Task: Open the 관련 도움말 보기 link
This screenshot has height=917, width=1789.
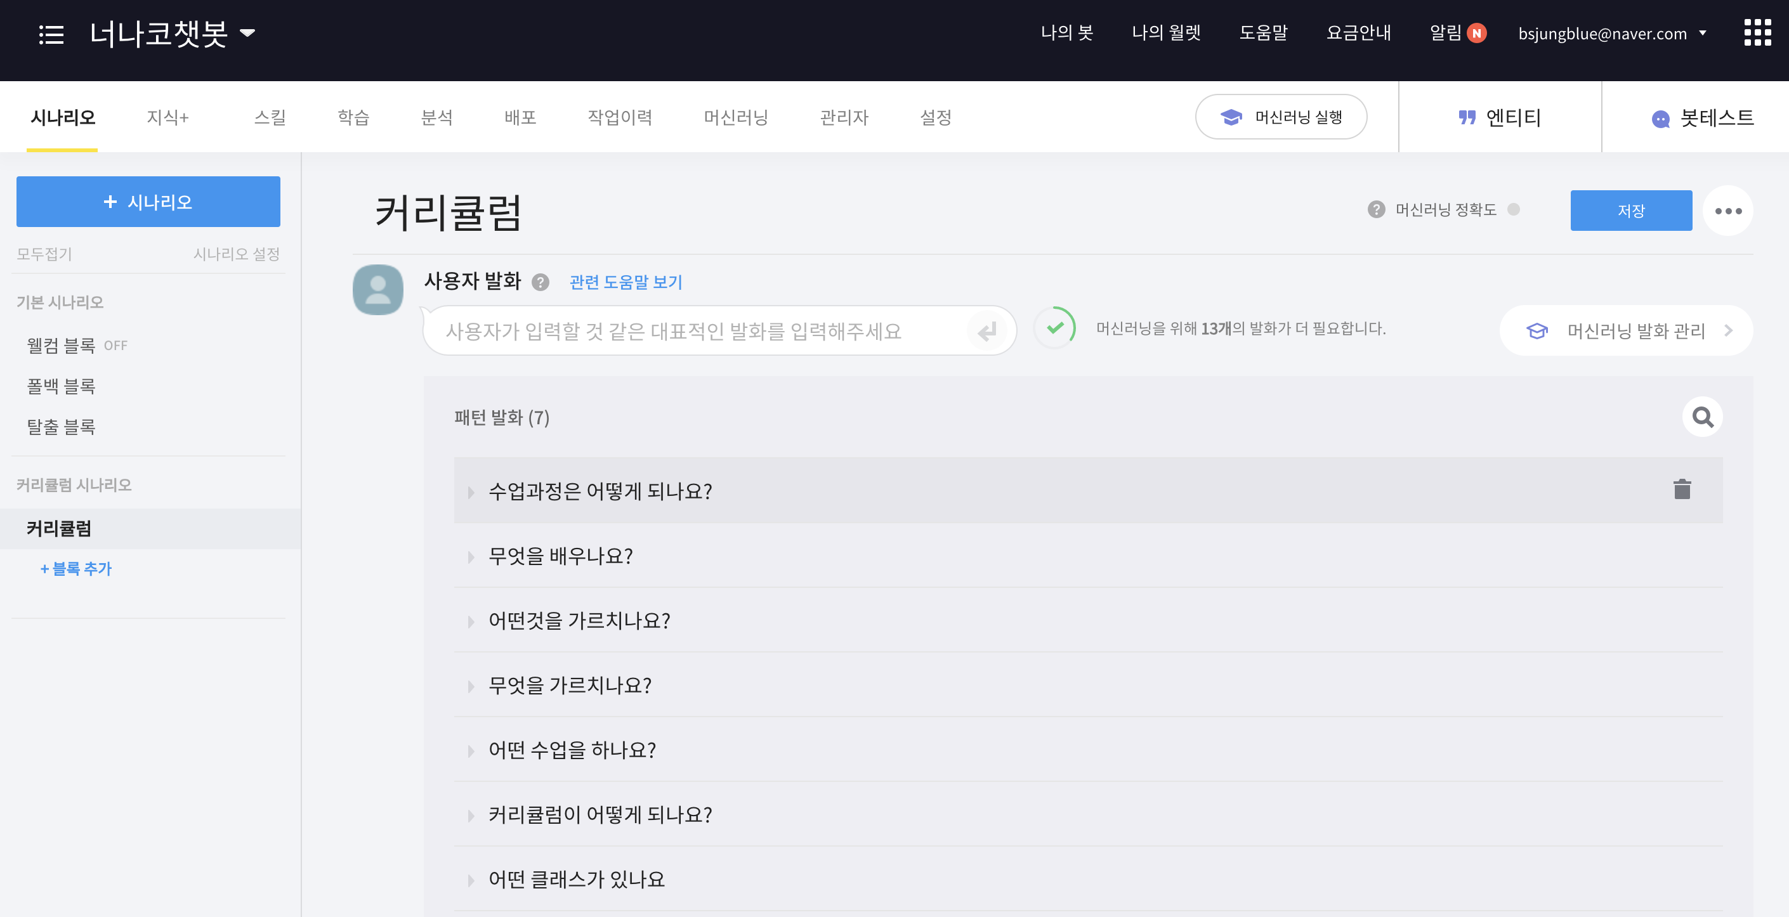Action: [x=625, y=282]
